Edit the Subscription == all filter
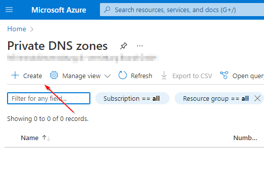264x190 pixels. point(132,98)
